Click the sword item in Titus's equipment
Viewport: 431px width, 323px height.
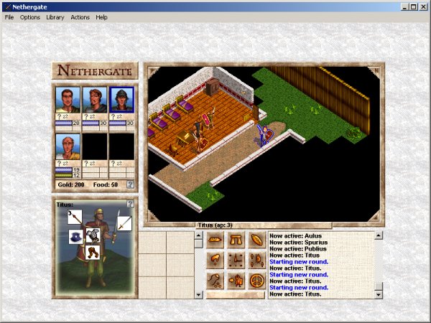coord(124,223)
